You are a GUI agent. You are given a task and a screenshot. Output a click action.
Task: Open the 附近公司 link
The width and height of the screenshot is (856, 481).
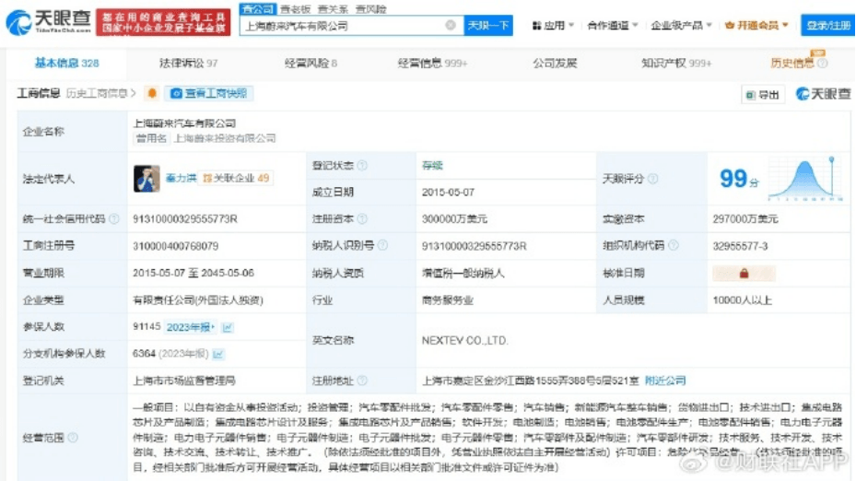pyautogui.click(x=665, y=381)
